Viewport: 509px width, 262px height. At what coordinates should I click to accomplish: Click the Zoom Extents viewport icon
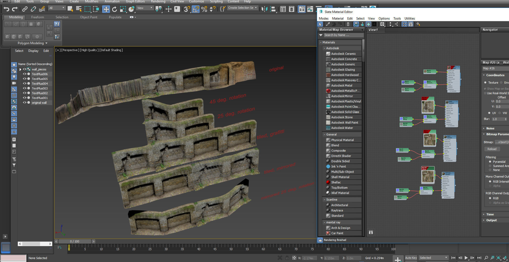[x=499, y=258]
